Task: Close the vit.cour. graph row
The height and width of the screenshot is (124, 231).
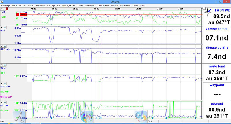Action: pos(2,102)
